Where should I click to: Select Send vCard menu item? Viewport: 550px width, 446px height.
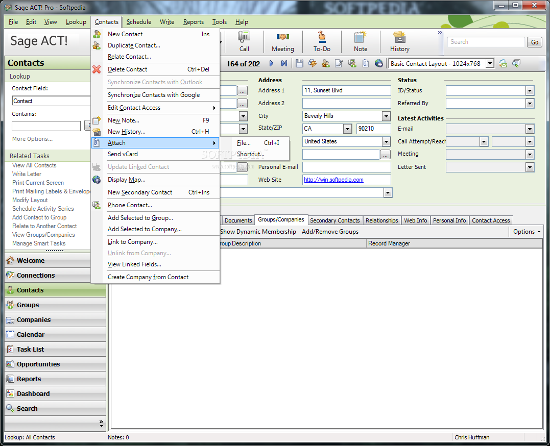coord(155,154)
